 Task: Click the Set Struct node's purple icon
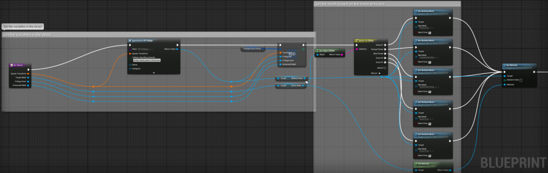click(x=11, y=65)
